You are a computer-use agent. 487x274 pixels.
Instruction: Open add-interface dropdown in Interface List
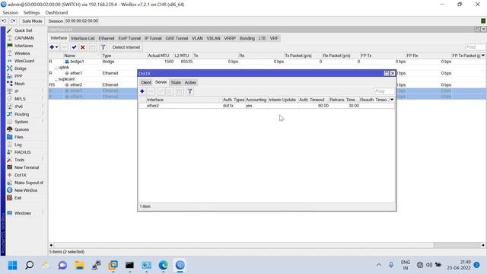(56, 47)
